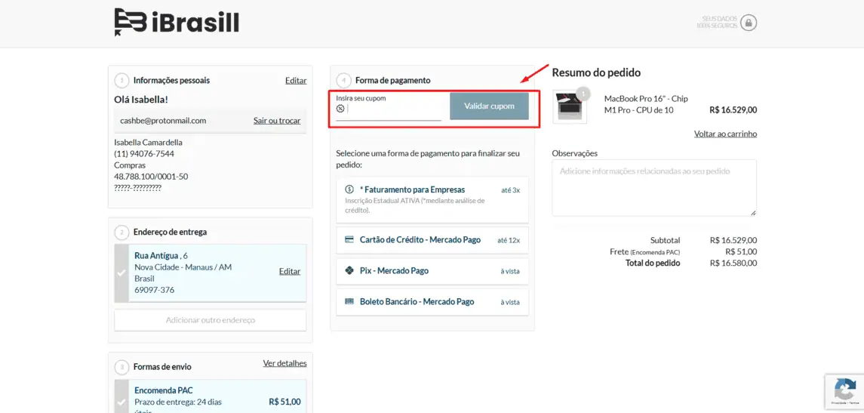864x413 pixels.
Task: Click Sair ou trocar link
Action: pos(277,120)
